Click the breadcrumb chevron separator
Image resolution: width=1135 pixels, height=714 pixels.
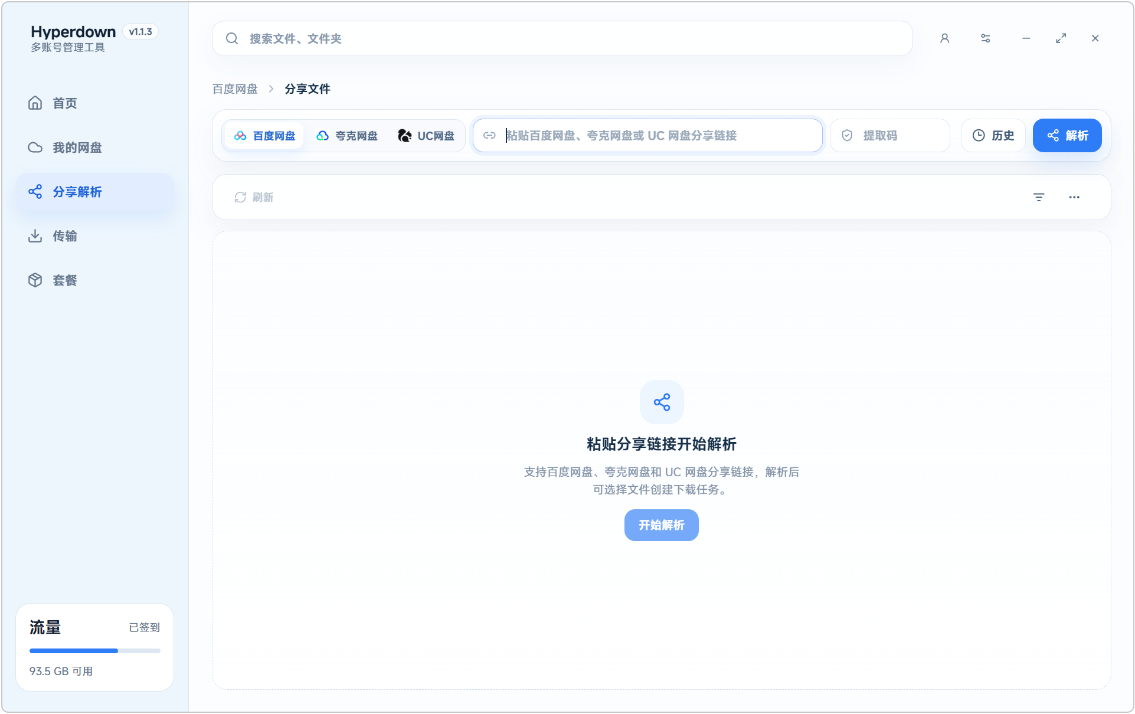(x=271, y=89)
